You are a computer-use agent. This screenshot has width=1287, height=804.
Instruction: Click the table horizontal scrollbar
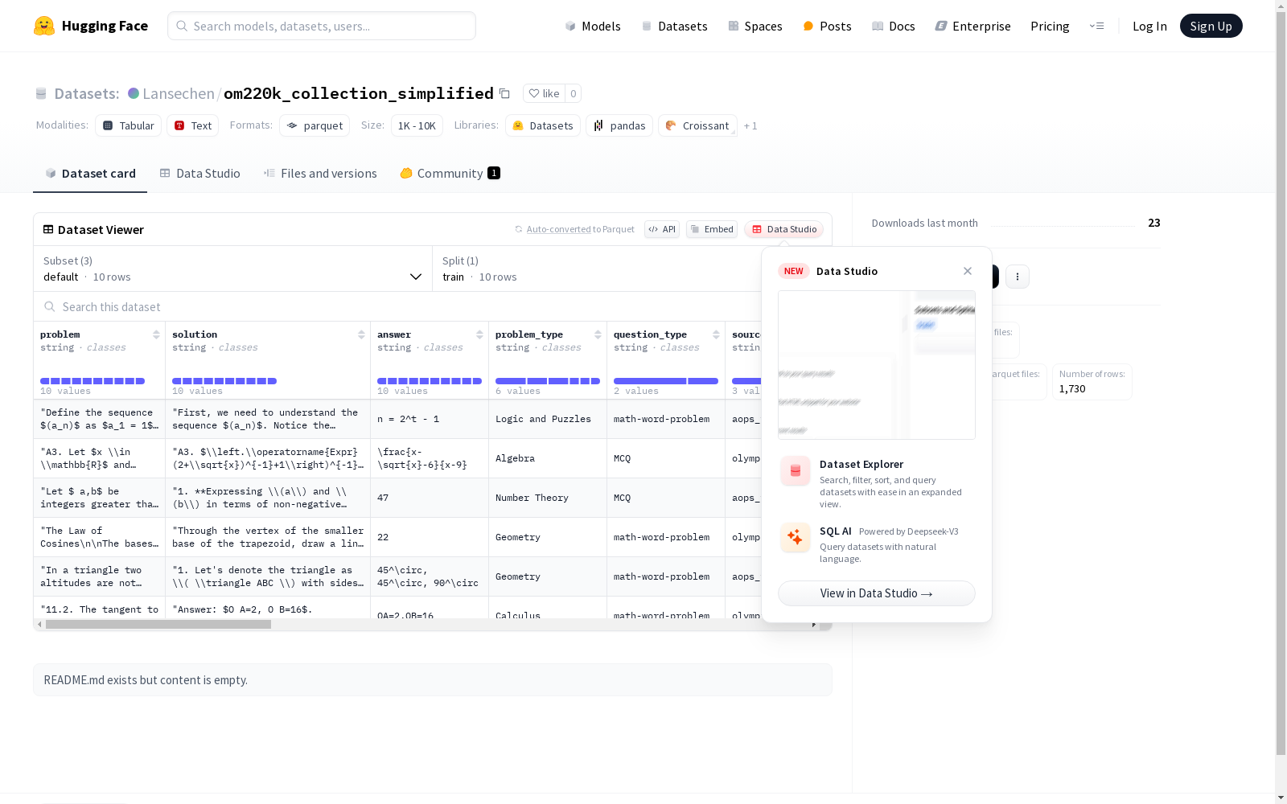tap(158, 625)
